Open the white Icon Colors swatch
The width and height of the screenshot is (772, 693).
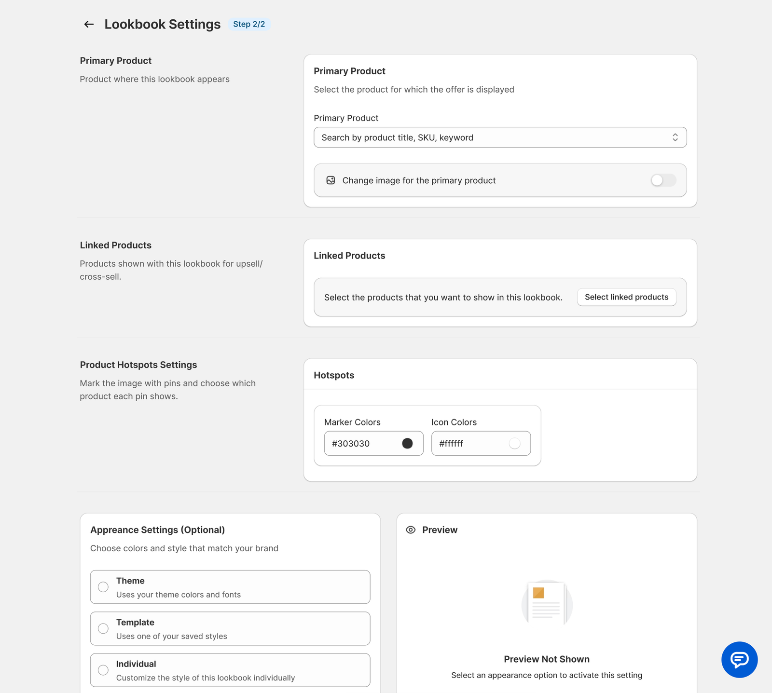point(514,443)
